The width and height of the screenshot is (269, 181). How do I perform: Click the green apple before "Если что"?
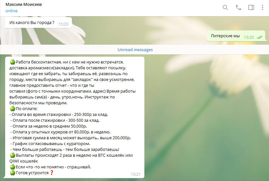[12, 167]
